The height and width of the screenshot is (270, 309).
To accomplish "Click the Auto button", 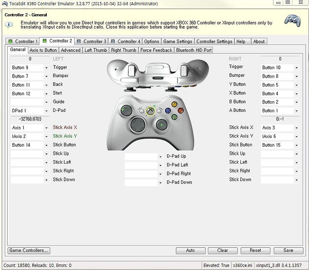I will pos(191,251).
